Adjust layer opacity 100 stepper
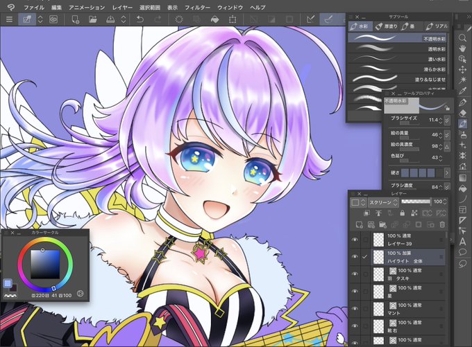Image resolution: width=472 pixels, height=347 pixels. [x=445, y=202]
